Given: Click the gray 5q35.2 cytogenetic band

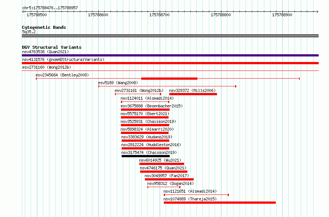Looking at the screenshot, I should click(x=170, y=36).
